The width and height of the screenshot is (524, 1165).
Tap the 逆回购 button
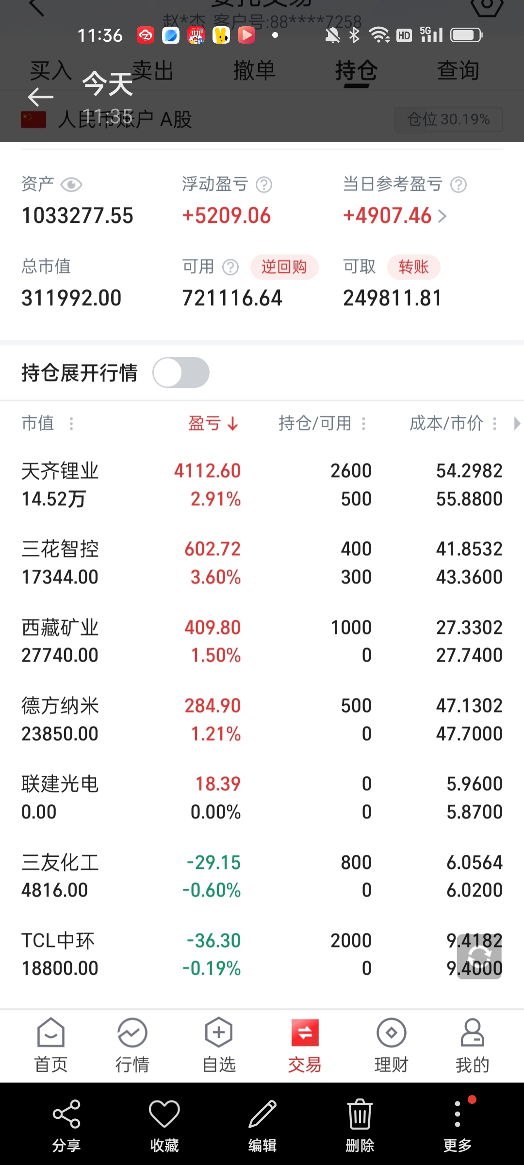tap(284, 267)
